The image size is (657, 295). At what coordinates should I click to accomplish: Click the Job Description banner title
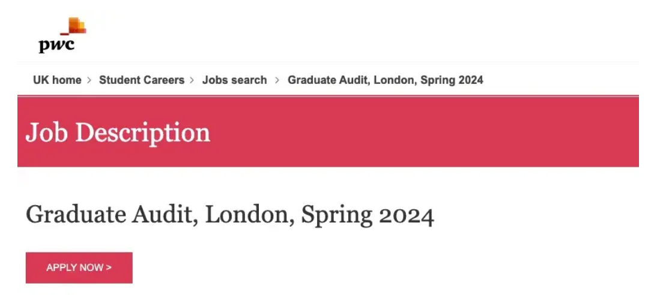click(118, 133)
